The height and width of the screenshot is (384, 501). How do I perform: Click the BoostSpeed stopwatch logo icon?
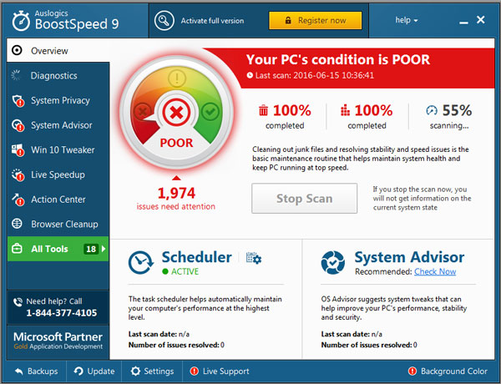(21, 21)
